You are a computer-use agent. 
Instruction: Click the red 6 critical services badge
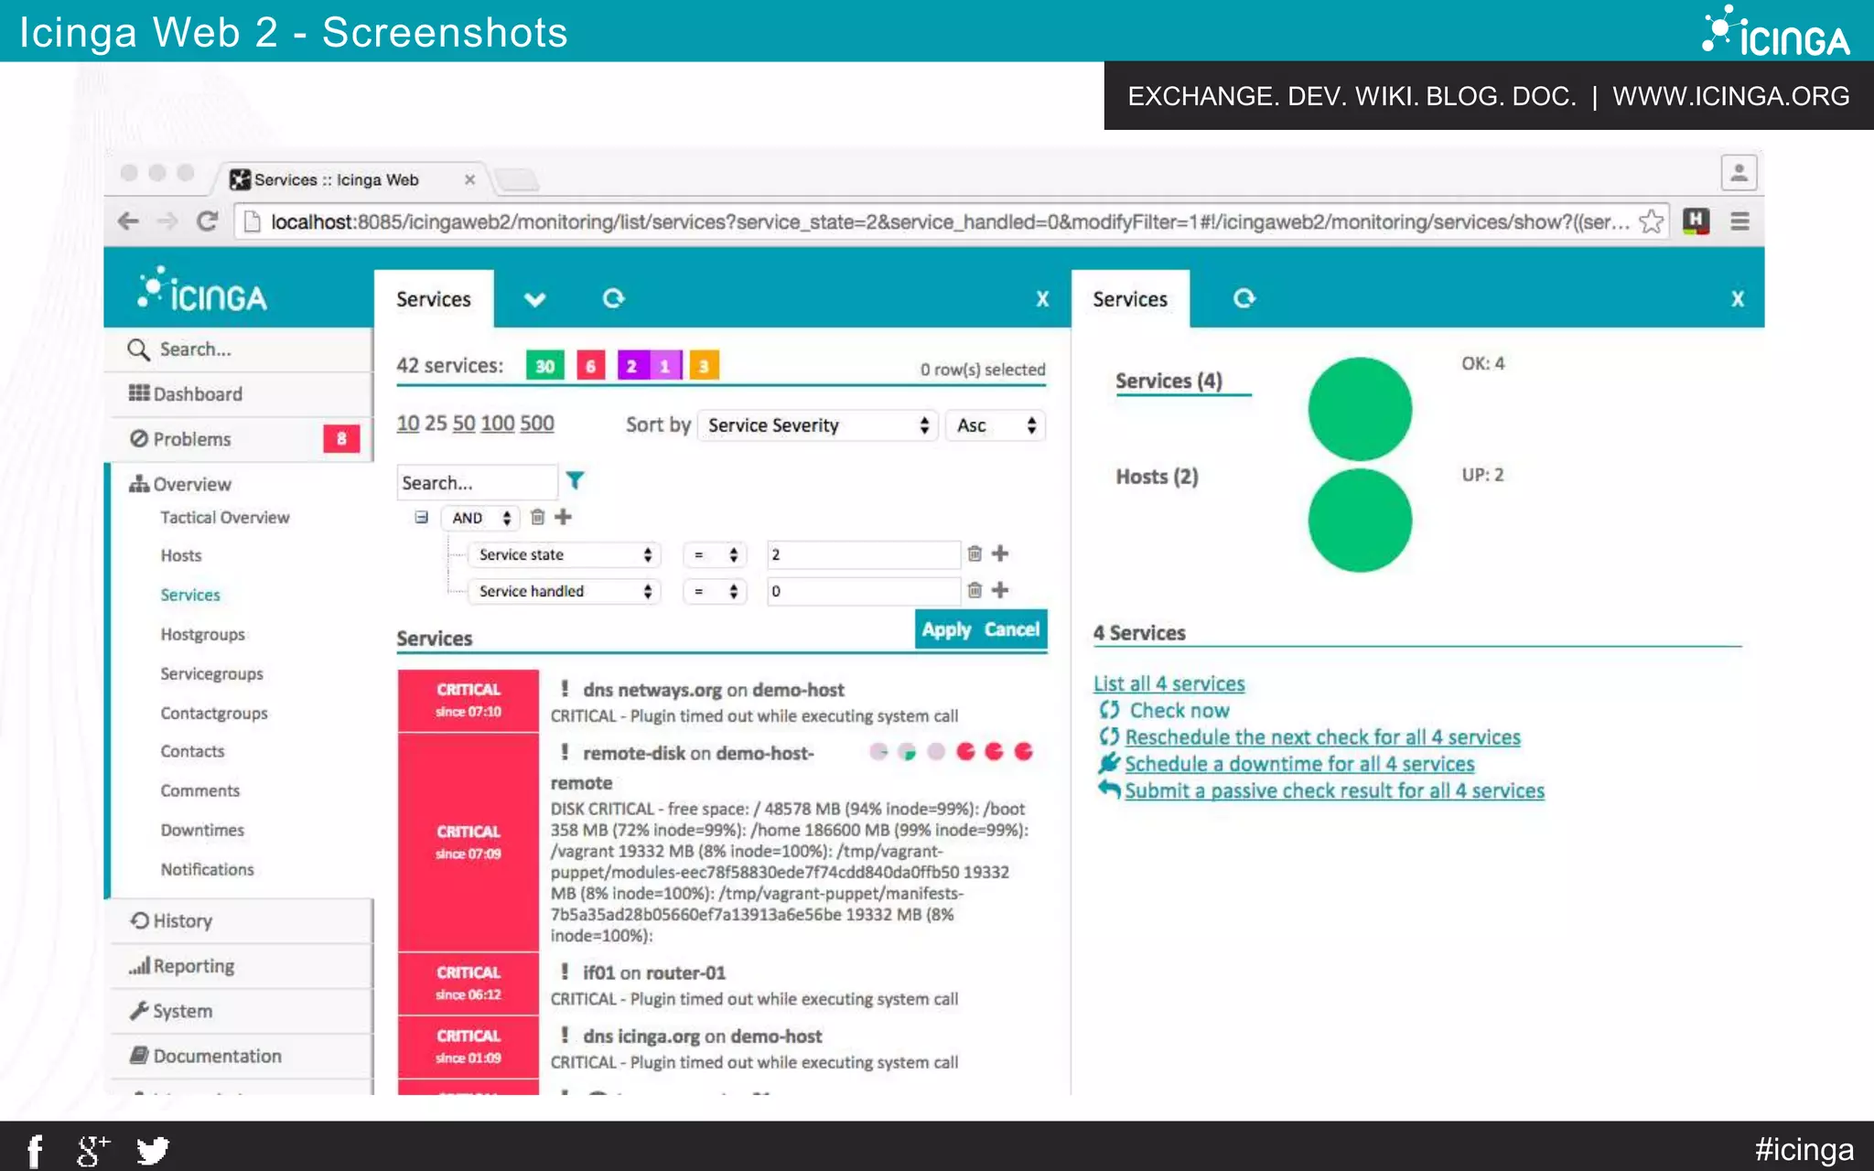click(591, 366)
